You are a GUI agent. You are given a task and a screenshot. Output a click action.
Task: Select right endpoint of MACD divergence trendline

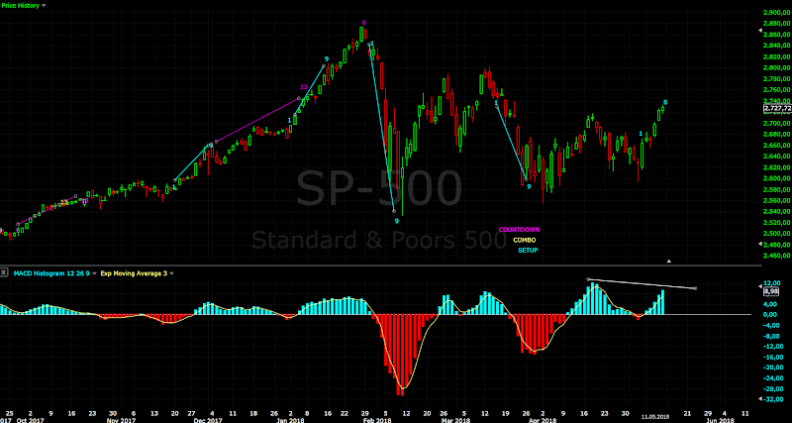696,288
